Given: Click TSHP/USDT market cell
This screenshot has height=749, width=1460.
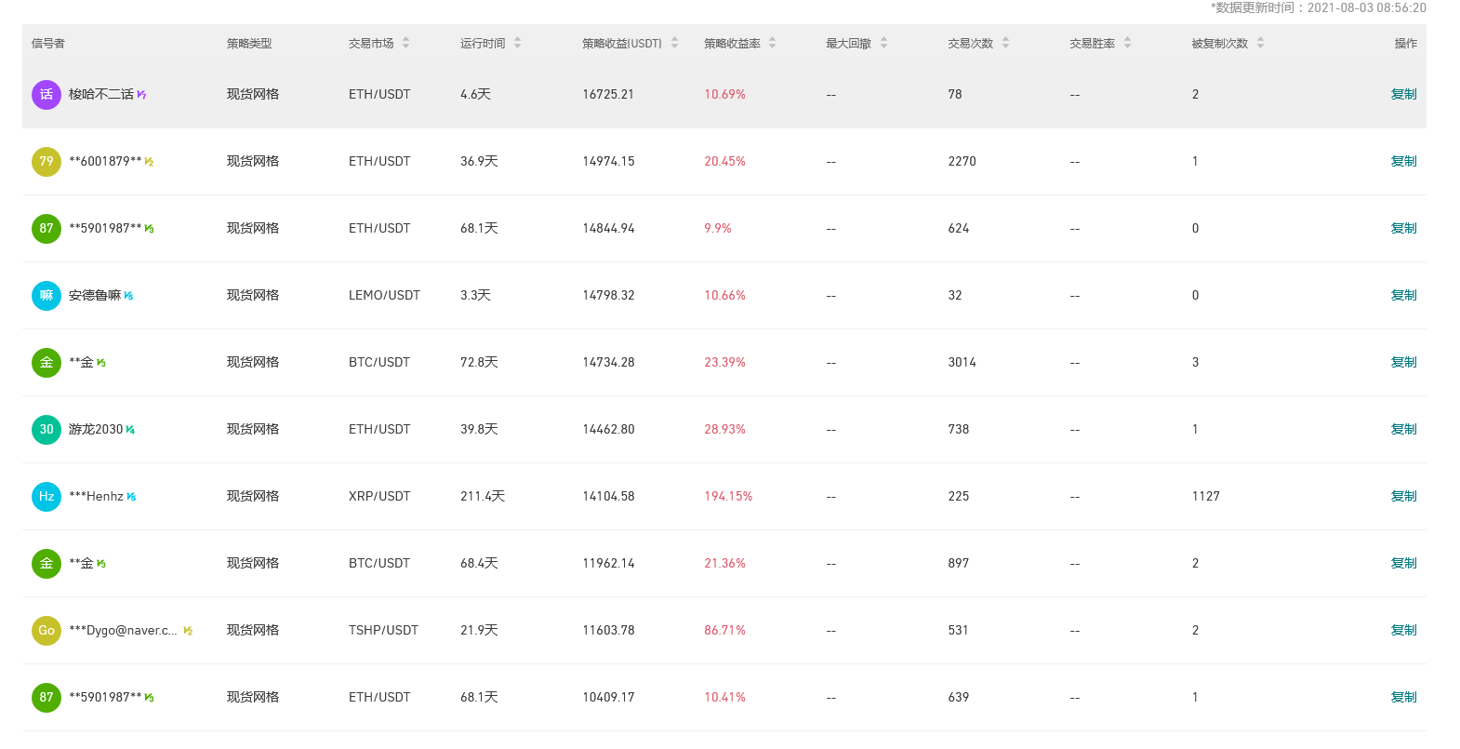Looking at the screenshot, I should point(383,631).
